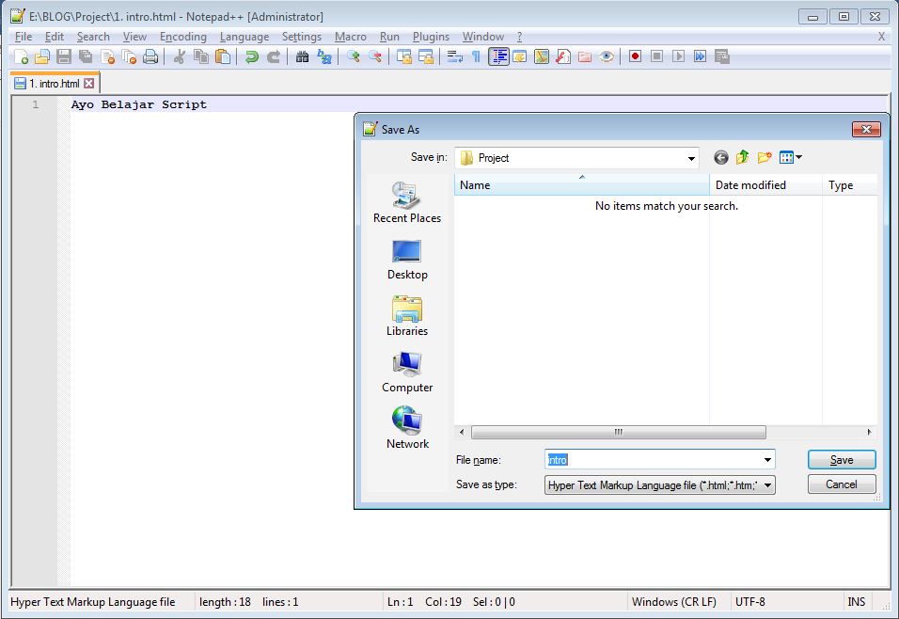The height and width of the screenshot is (619, 899).
Task: Click the Save button
Action: coord(842,460)
